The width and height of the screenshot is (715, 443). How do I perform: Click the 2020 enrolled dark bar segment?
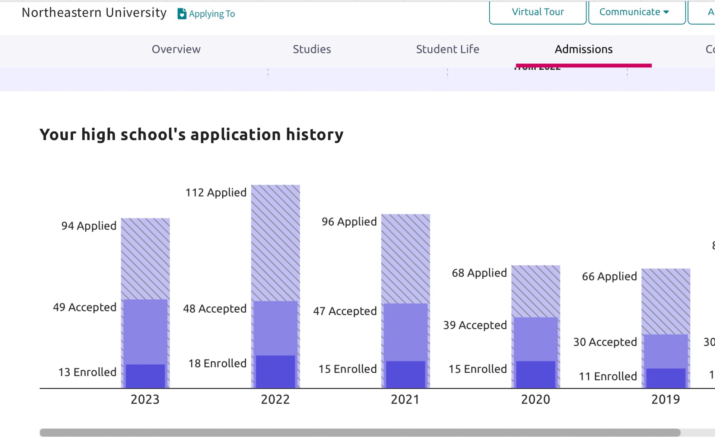click(x=536, y=374)
